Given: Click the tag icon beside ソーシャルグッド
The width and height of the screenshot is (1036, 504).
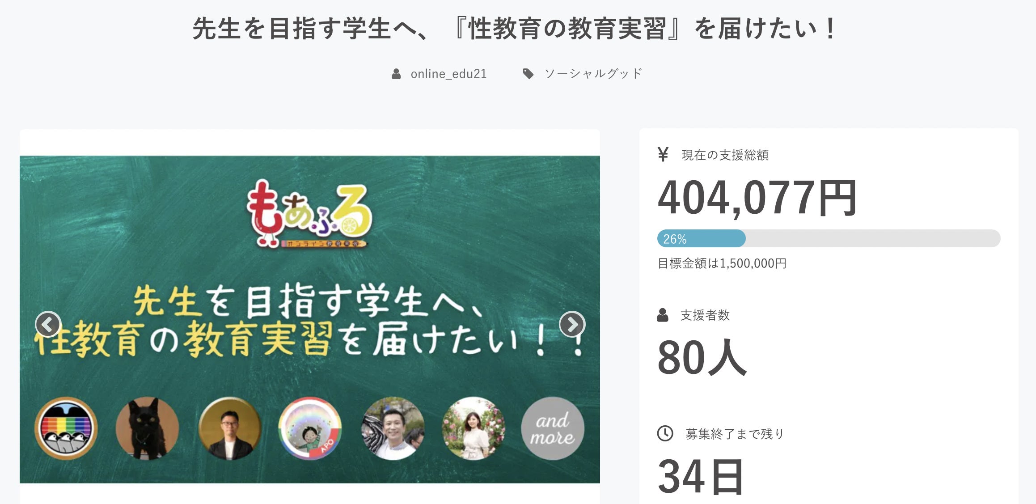Looking at the screenshot, I should [528, 74].
